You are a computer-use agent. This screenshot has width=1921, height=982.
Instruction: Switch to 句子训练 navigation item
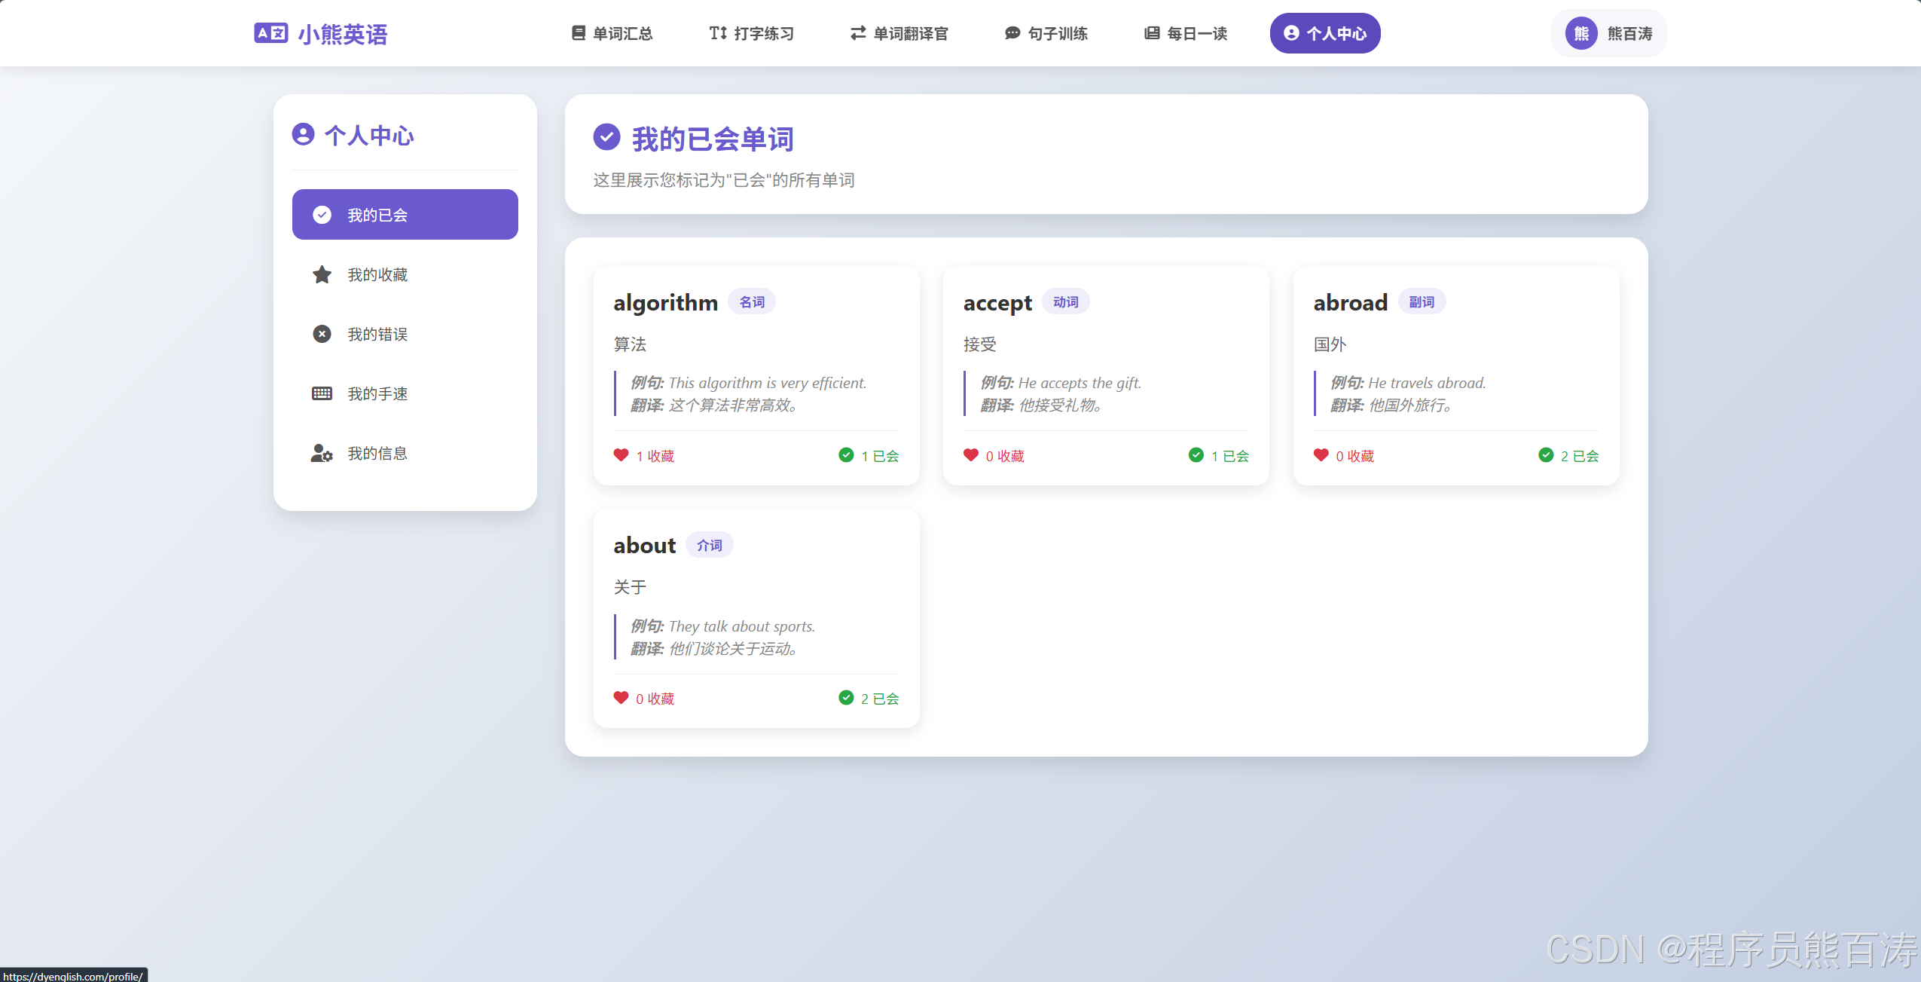point(1046,33)
